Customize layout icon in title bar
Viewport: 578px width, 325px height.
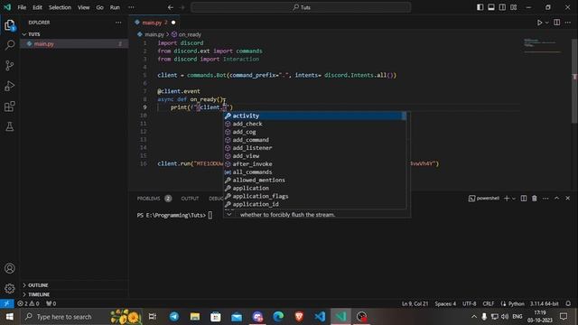pyautogui.click(x=514, y=7)
